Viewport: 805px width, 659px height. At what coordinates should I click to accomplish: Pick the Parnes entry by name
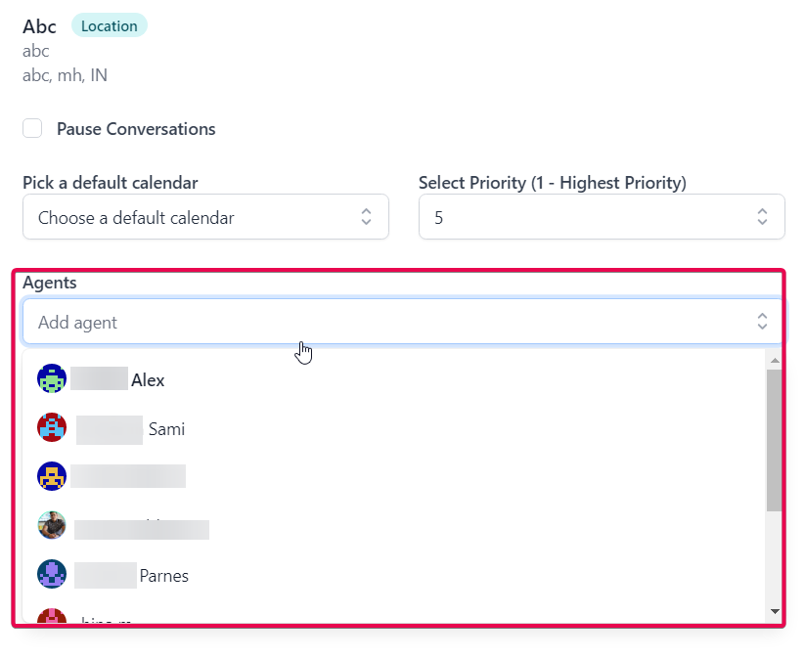(x=163, y=576)
